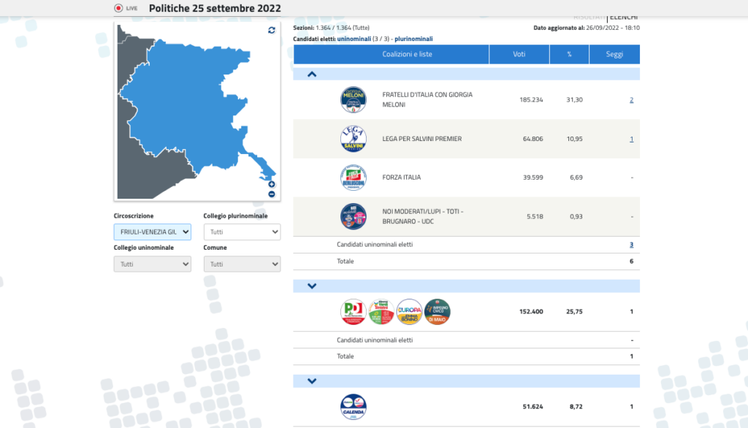This screenshot has width=748, height=428.
Task: Click the Seggi column header
Action: (x=614, y=54)
